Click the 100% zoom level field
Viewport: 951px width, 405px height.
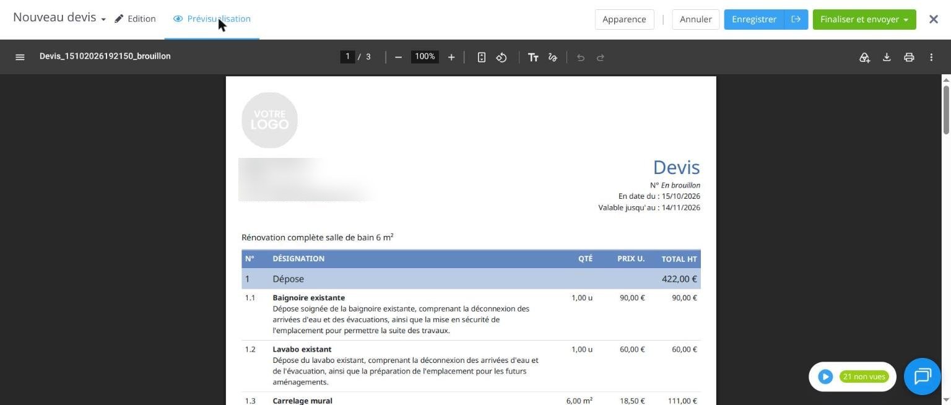click(x=425, y=56)
